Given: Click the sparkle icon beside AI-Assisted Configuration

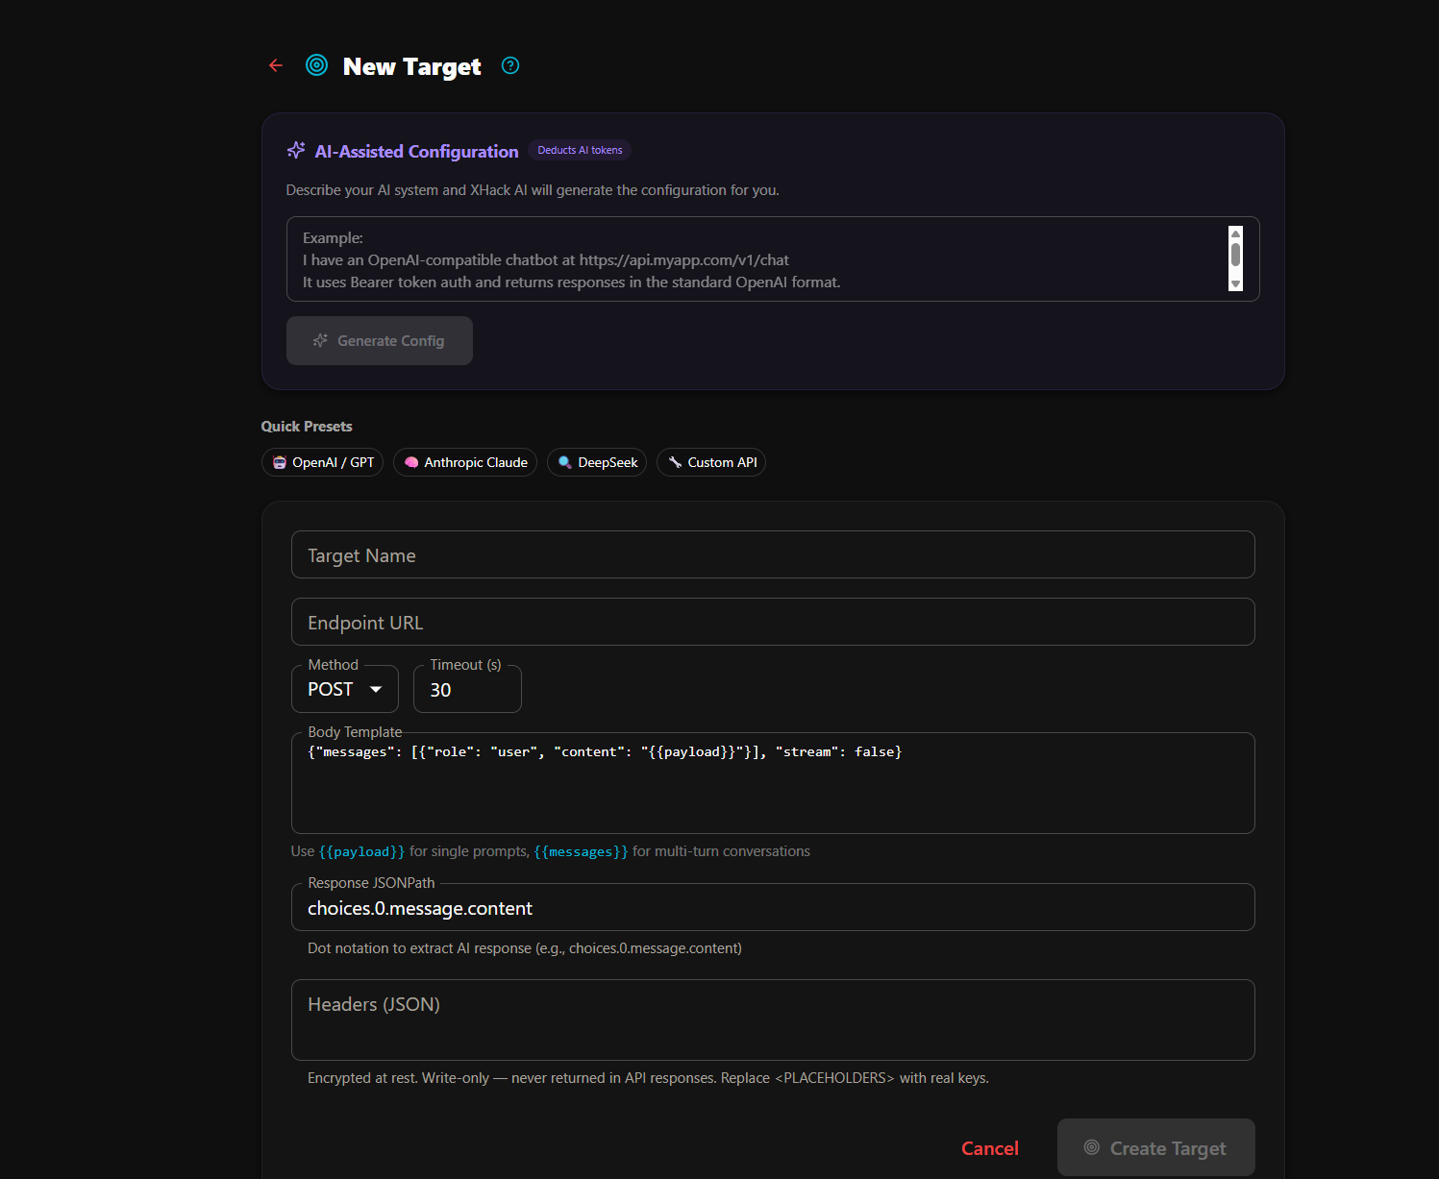Looking at the screenshot, I should click(x=296, y=151).
